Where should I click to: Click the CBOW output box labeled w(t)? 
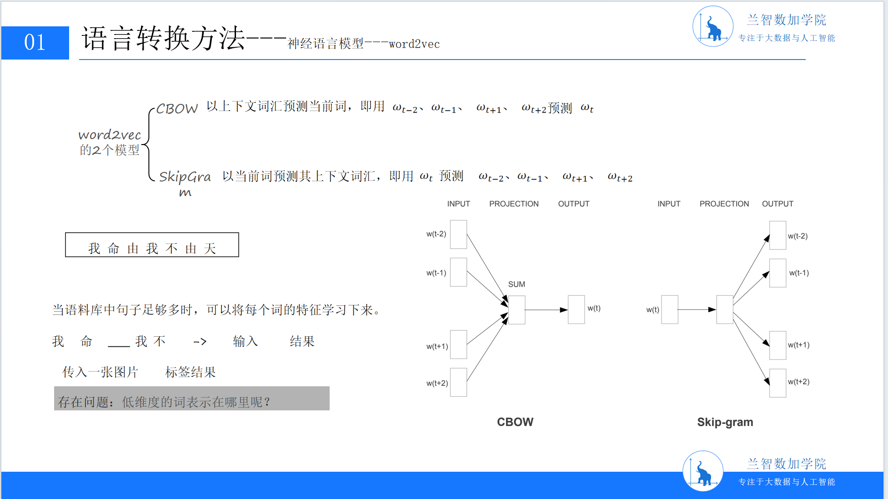click(x=577, y=309)
